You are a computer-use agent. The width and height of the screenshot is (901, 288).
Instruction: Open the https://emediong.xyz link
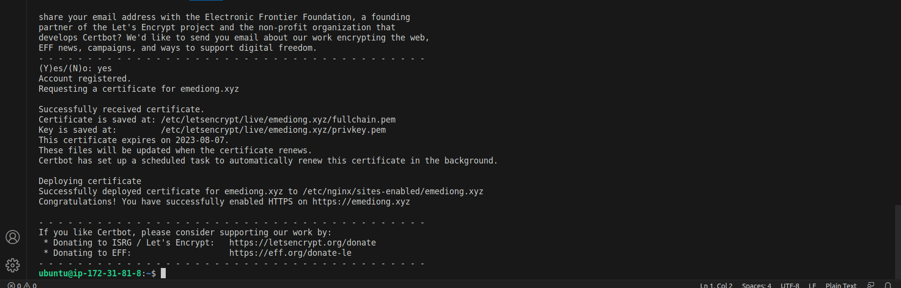click(x=361, y=202)
